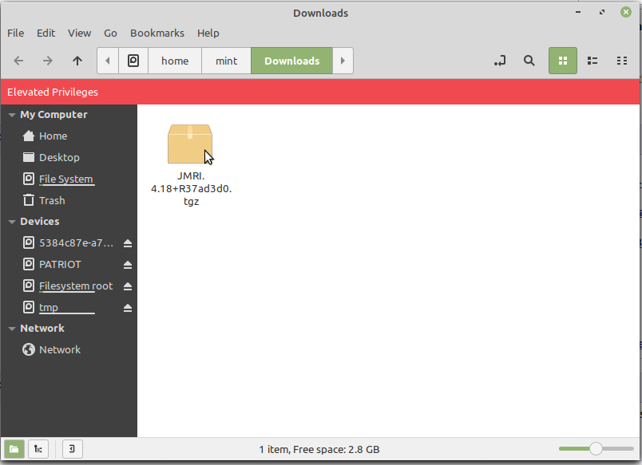This screenshot has height=465, width=642.
Task: Switch to icon view
Action: pyautogui.click(x=562, y=61)
